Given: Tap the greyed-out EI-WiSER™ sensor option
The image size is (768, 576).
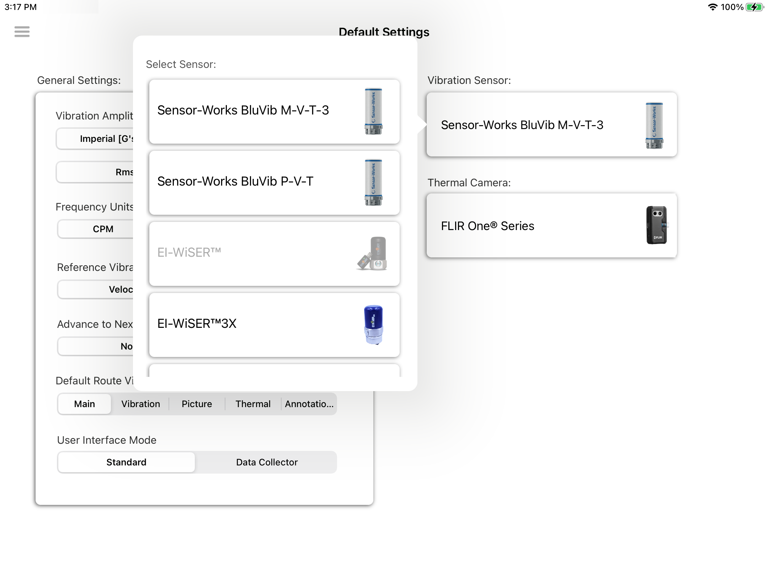Looking at the screenshot, I should 274,254.
